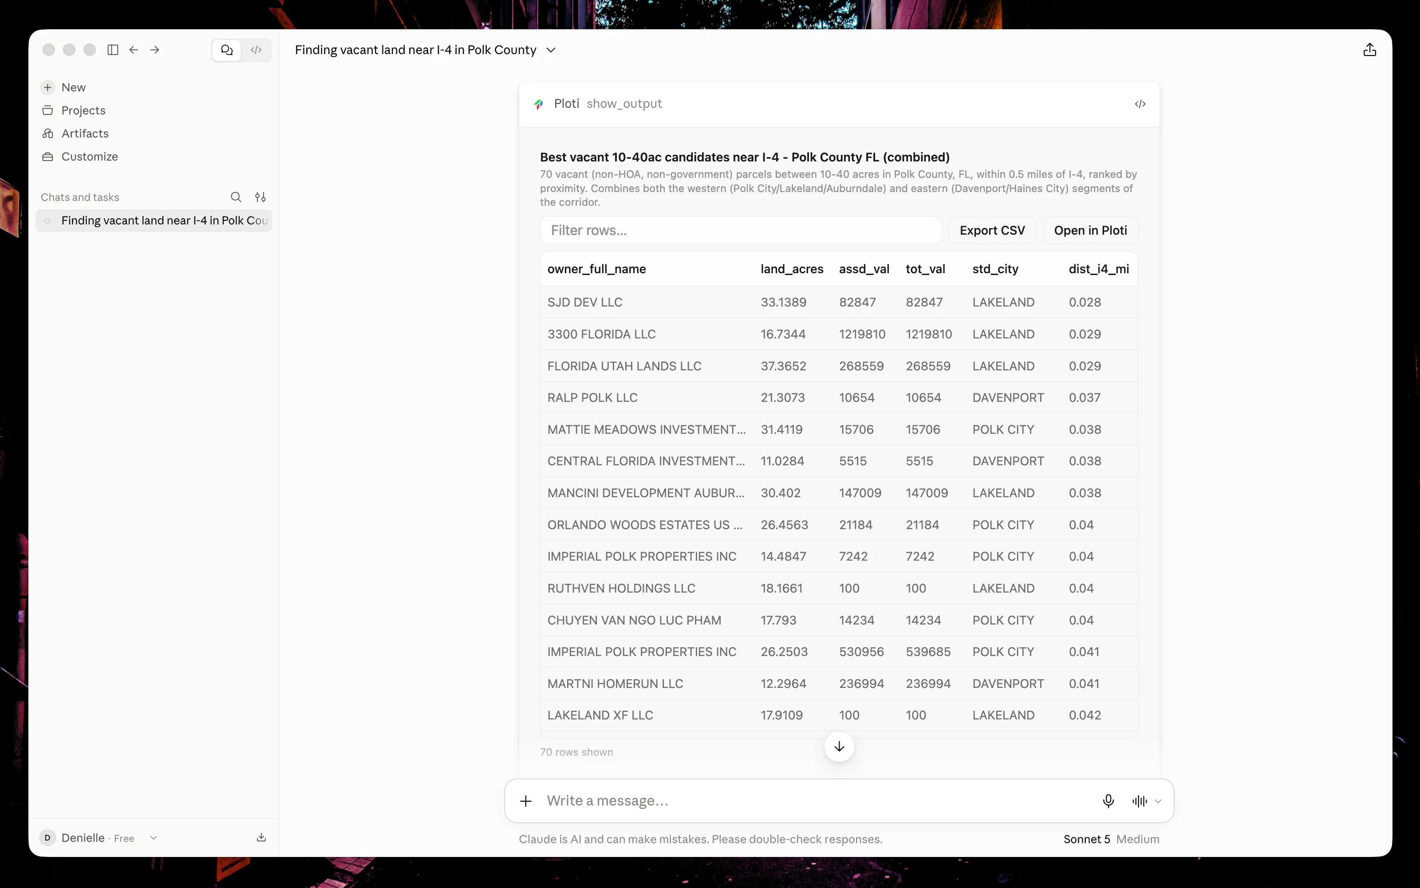Open the Denielle account menu chevron

tap(154, 838)
